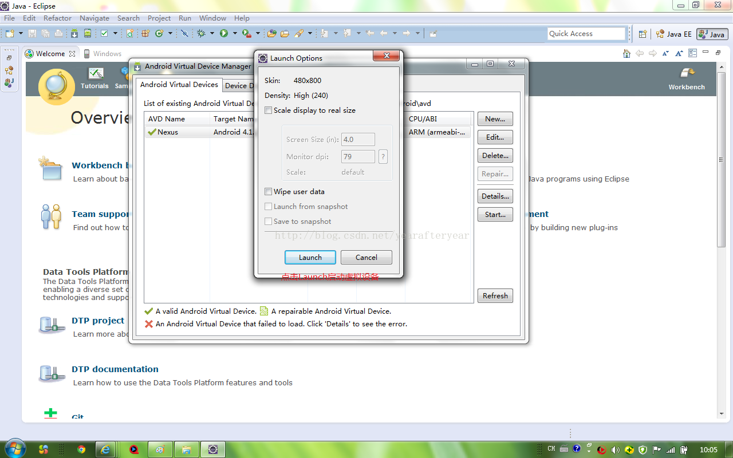Image resolution: width=733 pixels, height=458 pixels.
Task: Click the Debug bug icon
Action: tap(201, 33)
